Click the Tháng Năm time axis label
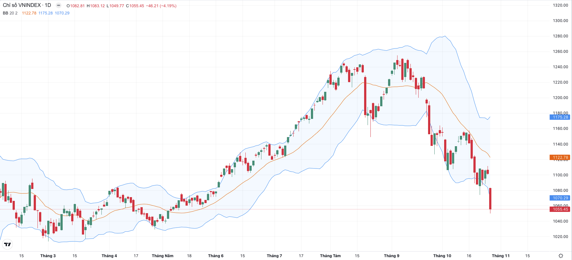 [163, 256]
